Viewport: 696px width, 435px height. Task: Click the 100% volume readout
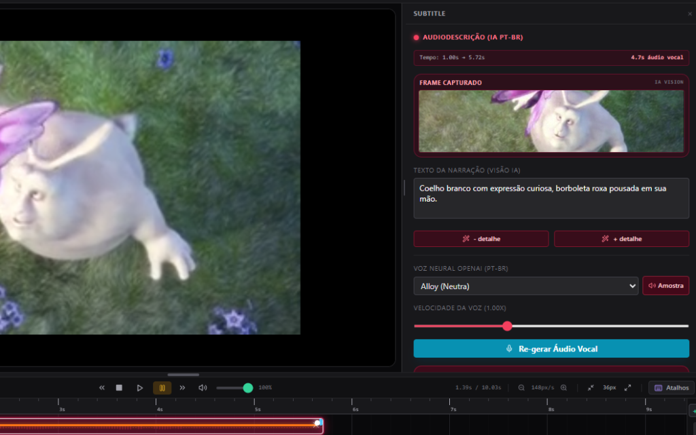(265, 387)
